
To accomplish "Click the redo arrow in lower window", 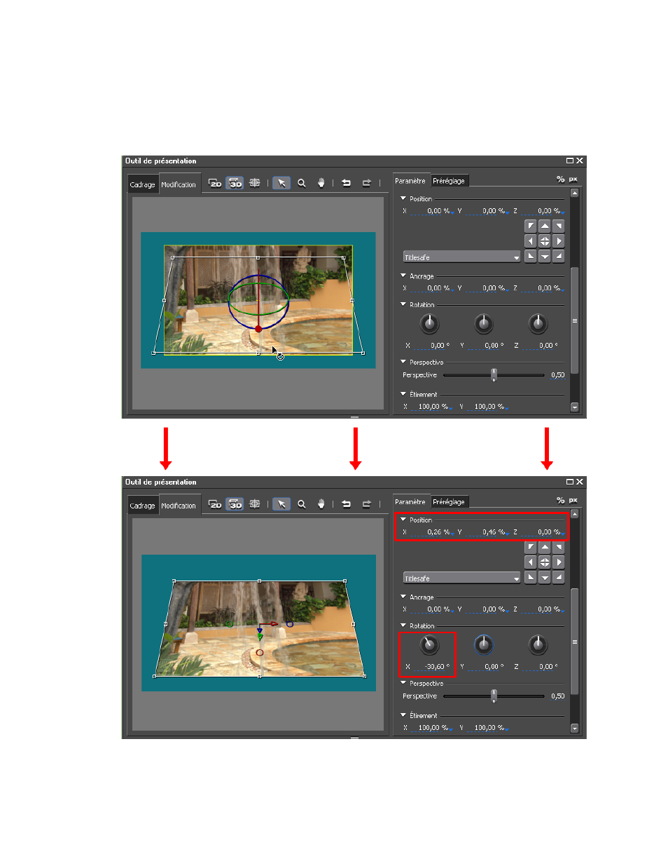I will tap(366, 504).
